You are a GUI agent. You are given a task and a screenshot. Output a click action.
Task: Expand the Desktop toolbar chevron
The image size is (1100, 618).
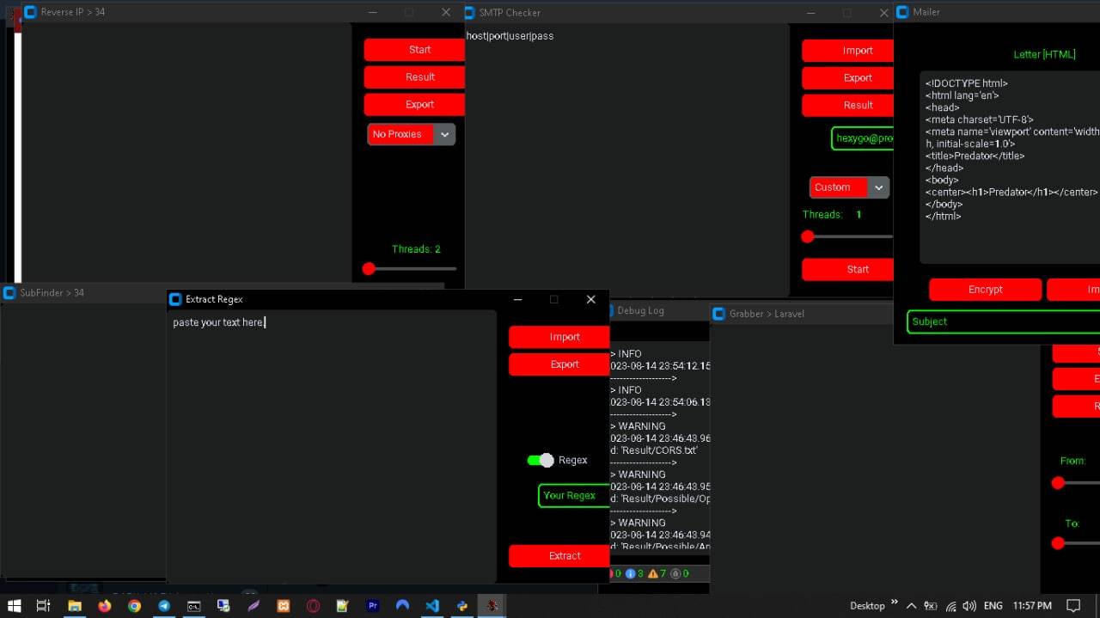click(x=895, y=603)
